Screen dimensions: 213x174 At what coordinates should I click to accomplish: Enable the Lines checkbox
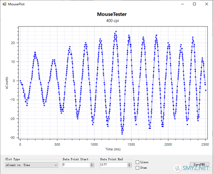138,162
